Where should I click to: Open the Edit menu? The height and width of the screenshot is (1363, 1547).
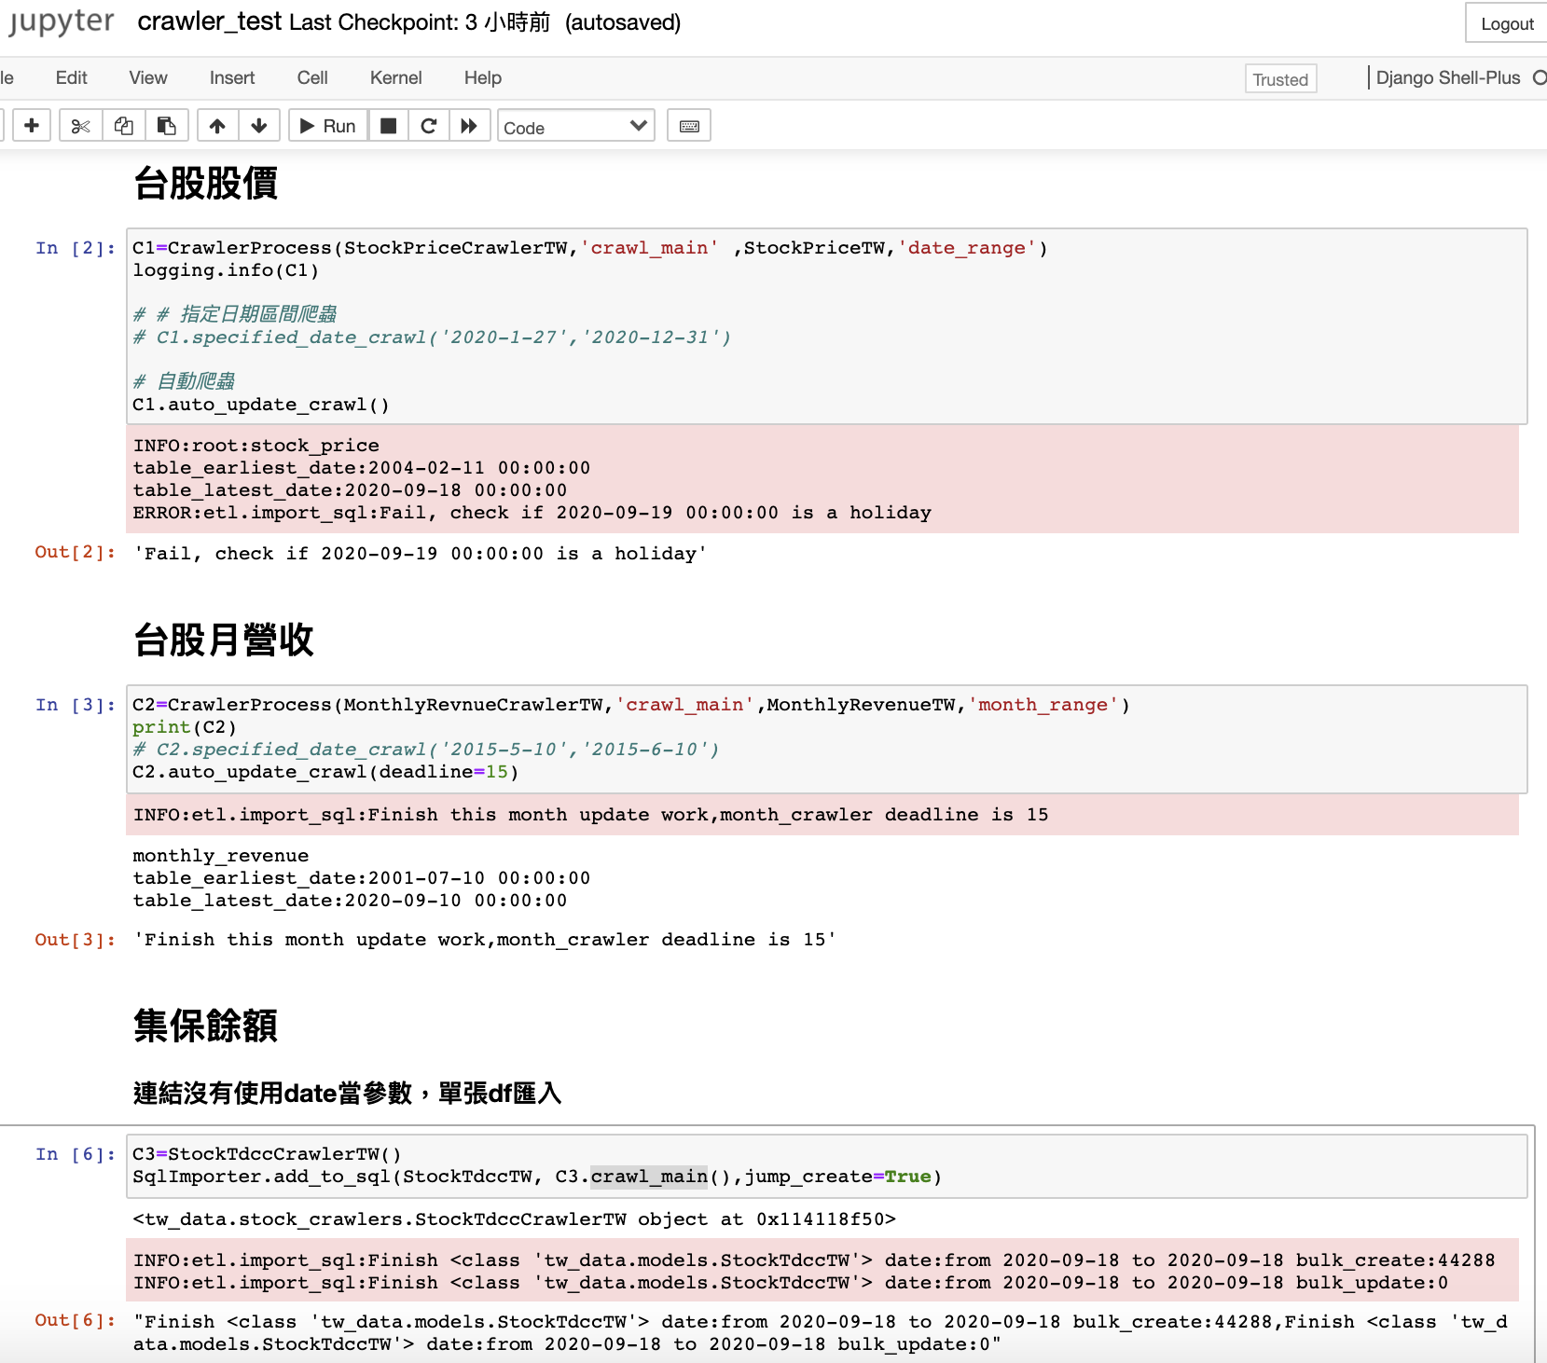click(71, 77)
